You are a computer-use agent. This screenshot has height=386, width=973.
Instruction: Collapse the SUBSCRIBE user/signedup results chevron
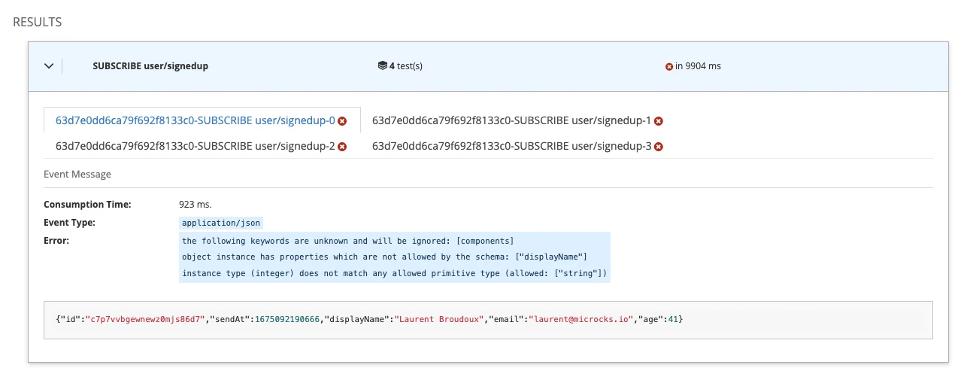pyautogui.click(x=49, y=66)
